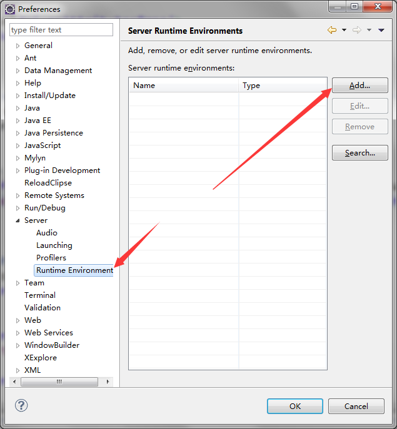Expand the Install/Update node
The width and height of the screenshot is (397, 429).
[18, 96]
